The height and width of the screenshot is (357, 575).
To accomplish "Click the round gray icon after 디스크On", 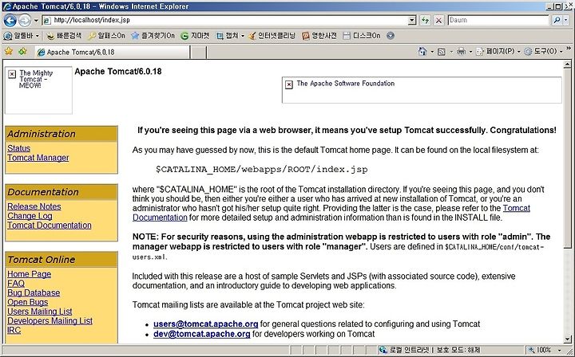I will click(391, 36).
